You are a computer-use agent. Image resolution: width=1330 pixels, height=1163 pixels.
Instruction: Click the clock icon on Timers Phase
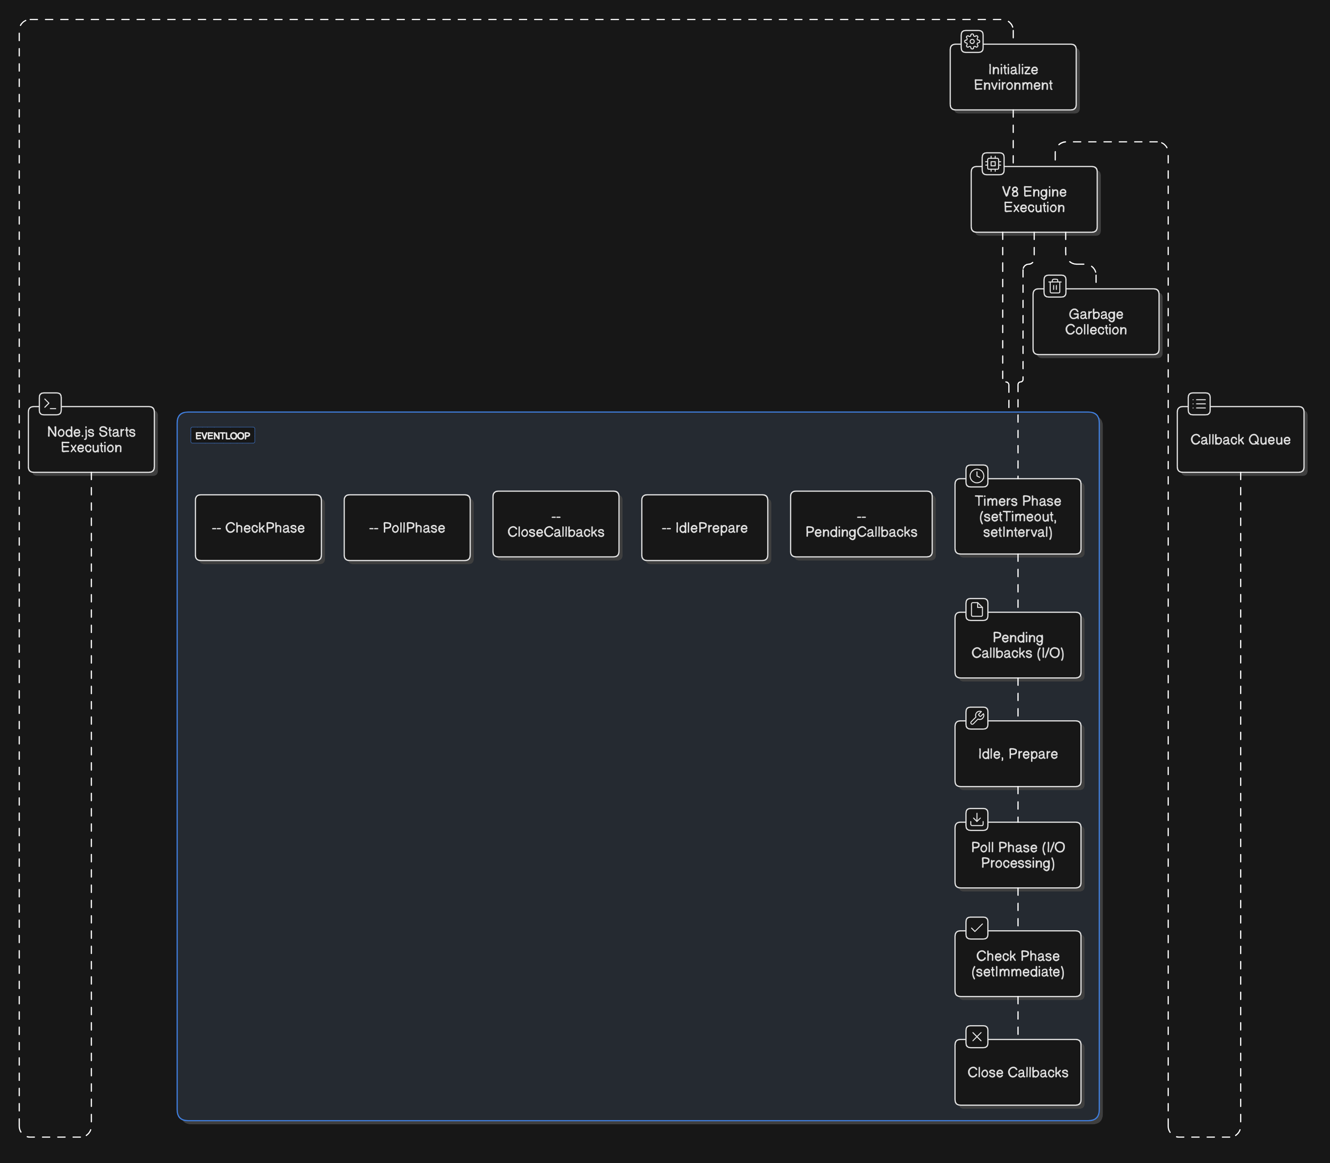point(976,476)
